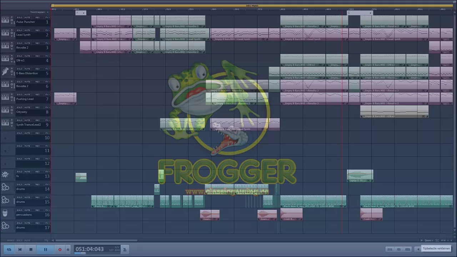Click the plus icon to add instrument on track 10
Screen dimensions: 457x257
pyautogui.click(x=5, y=138)
